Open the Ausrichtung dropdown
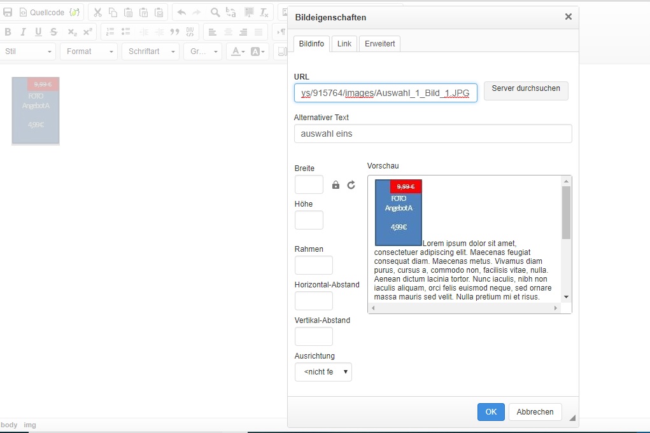This screenshot has width=650, height=433. pyautogui.click(x=323, y=372)
